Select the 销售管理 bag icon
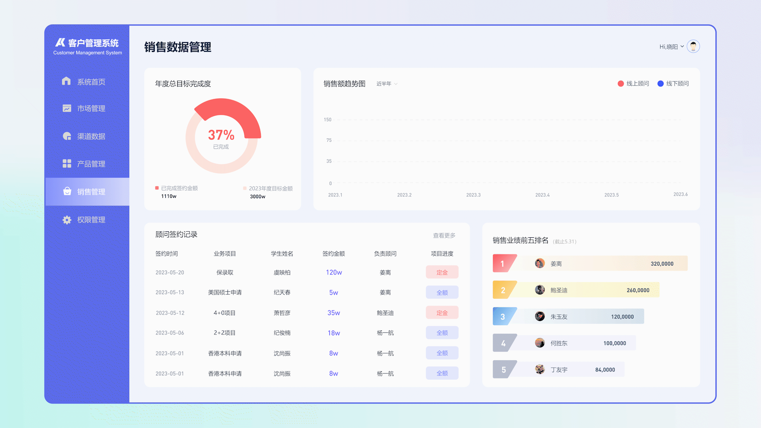This screenshot has height=428, width=761. pyautogui.click(x=67, y=191)
